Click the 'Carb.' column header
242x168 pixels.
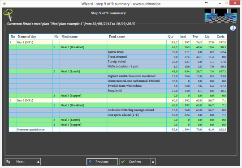pos(221,37)
